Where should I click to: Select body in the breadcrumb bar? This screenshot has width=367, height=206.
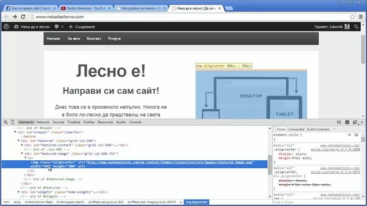point(17,202)
